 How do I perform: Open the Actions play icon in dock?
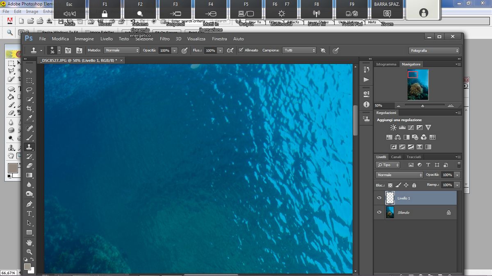tap(366, 79)
